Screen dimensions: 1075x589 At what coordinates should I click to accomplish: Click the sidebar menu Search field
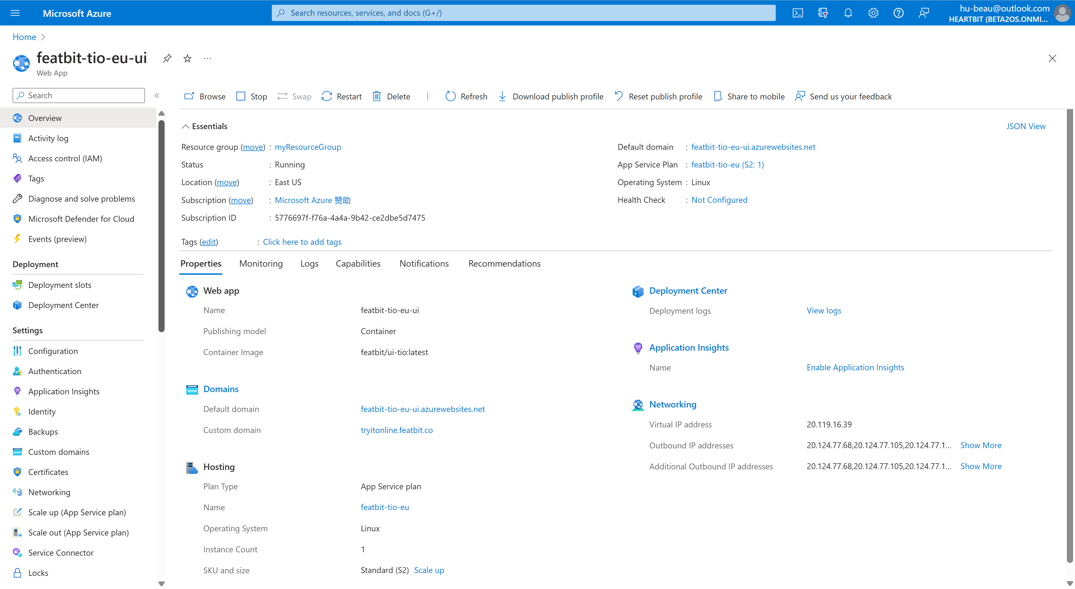pyautogui.click(x=78, y=96)
